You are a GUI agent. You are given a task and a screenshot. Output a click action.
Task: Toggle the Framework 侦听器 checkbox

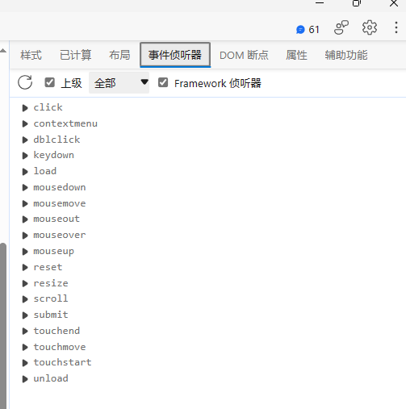tap(163, 82)
